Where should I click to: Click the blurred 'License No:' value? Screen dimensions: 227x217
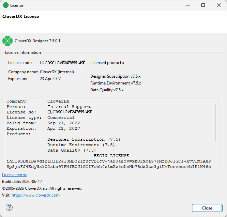point(70,112)
